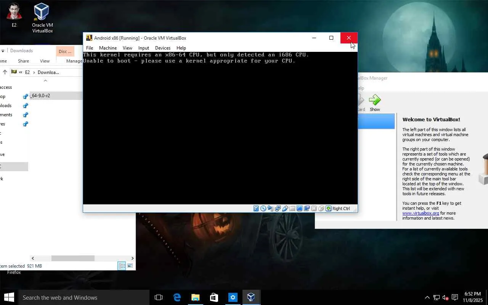
Task: Select the Oracle VM VirtualBox desktop shortcut
Action: 42,18
